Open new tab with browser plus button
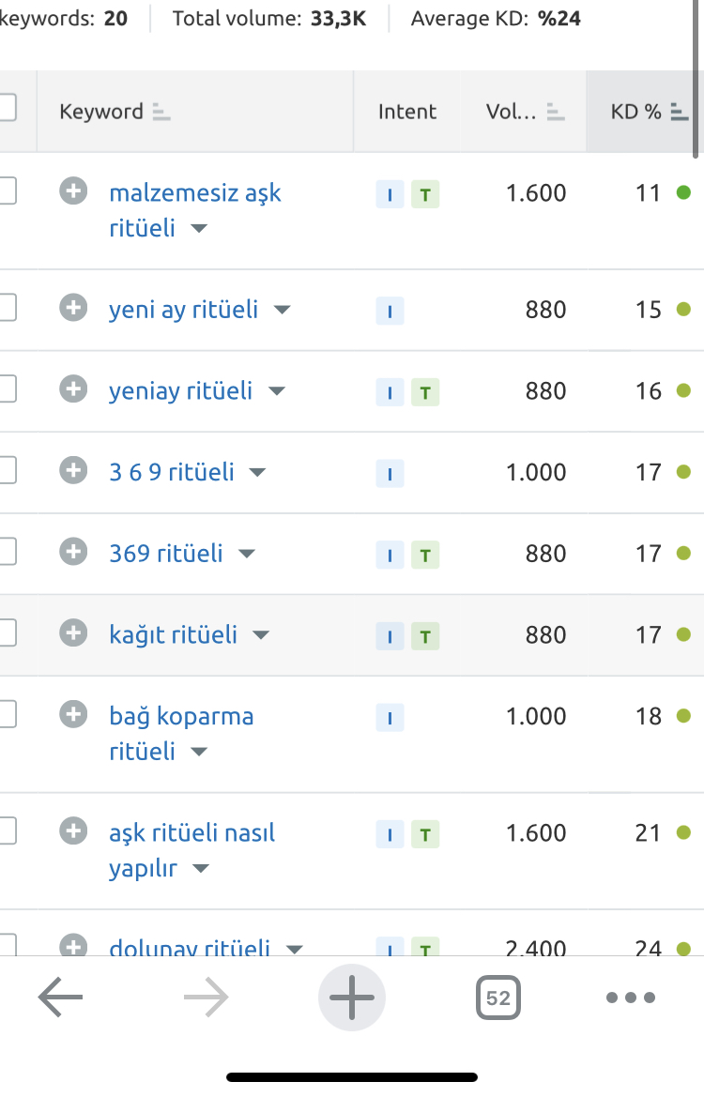Image resolution: width=704 pixels, height=1097 pixels. 351,997
